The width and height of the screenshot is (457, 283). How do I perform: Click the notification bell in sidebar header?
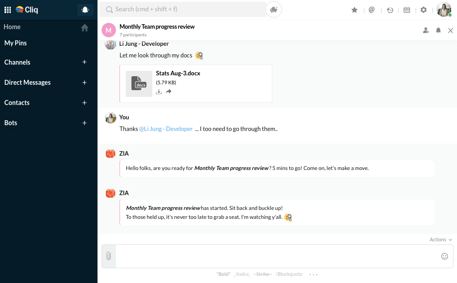tap(84, 9)
